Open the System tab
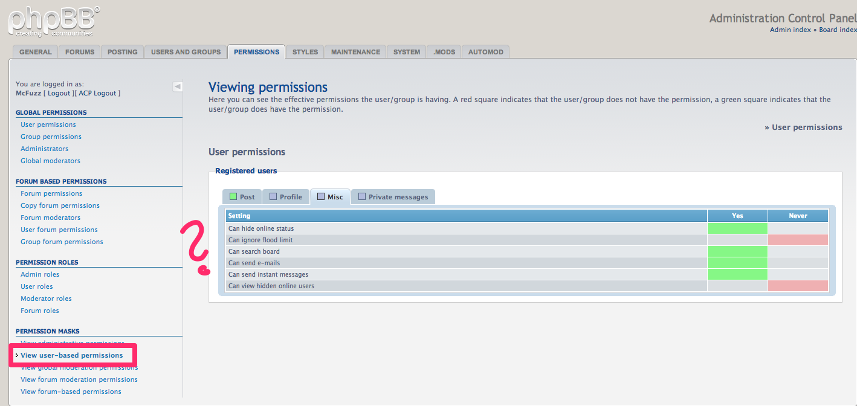 [x=407, y=52]
